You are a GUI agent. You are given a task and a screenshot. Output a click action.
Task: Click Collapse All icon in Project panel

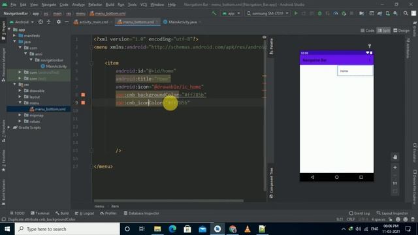point(48,22)
